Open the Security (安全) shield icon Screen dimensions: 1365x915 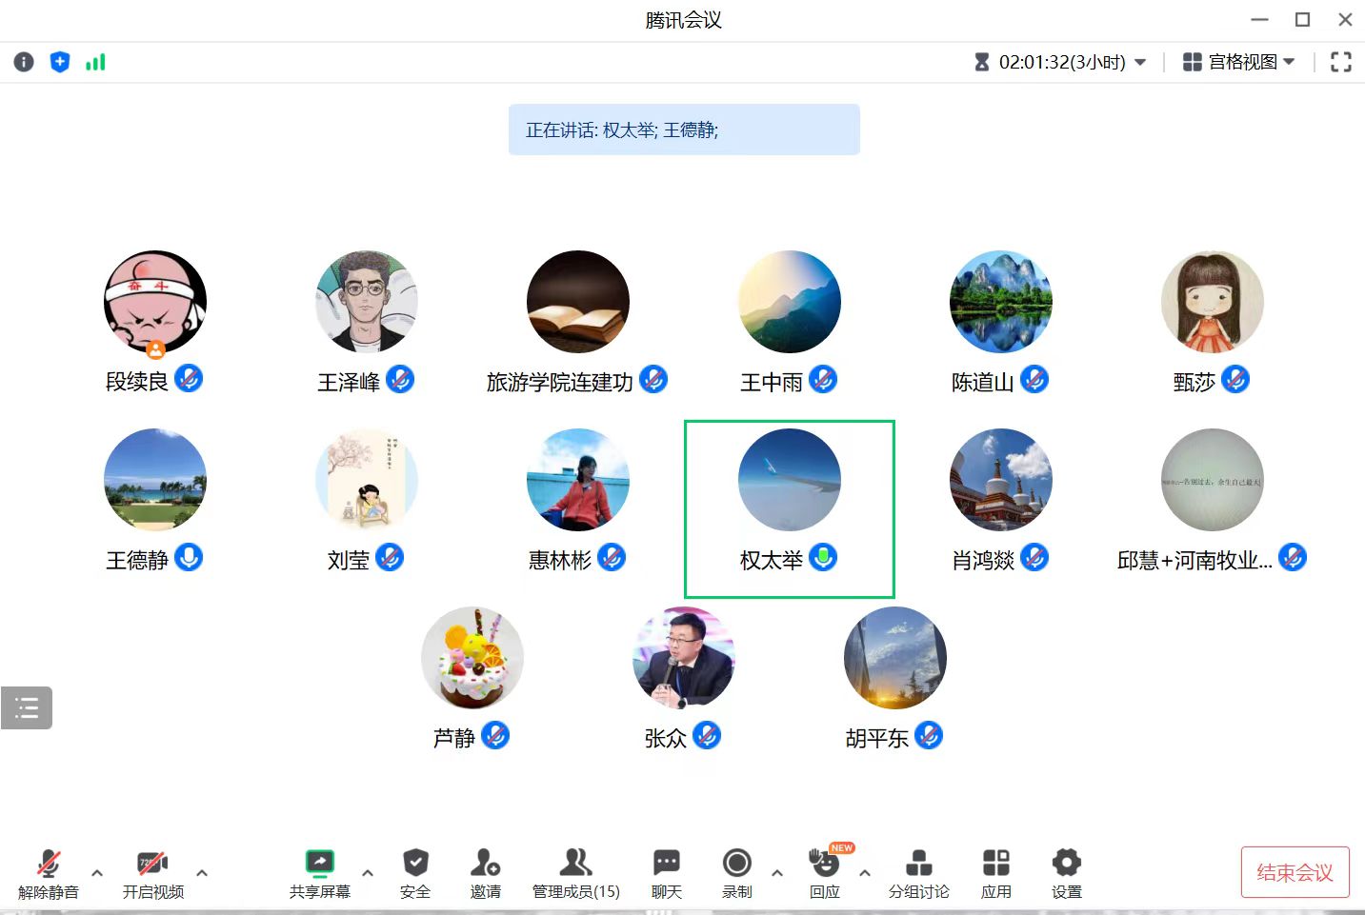click(x=414, y=872)
